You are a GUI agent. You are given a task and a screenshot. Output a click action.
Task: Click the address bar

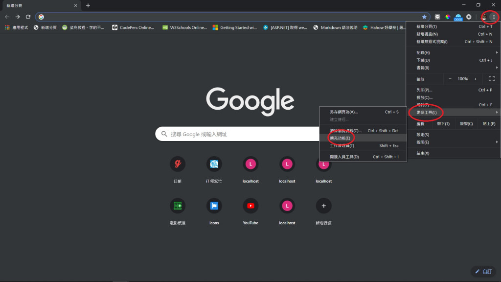(232, 17)
